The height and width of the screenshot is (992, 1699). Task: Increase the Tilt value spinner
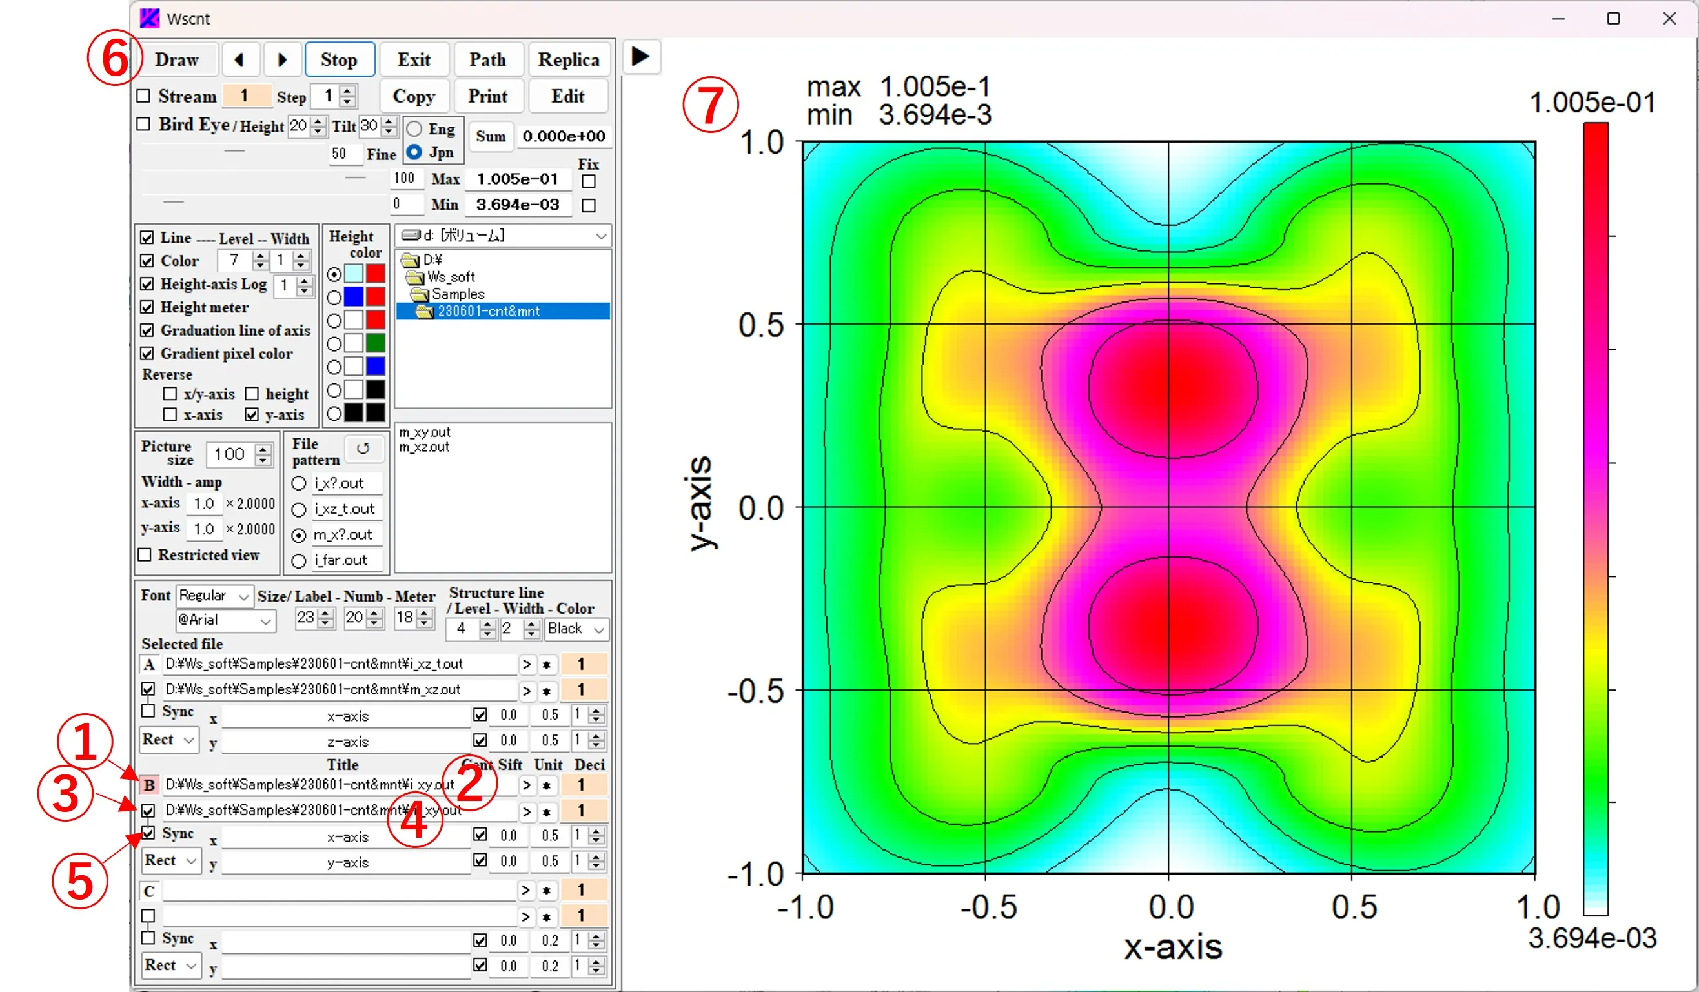coord(389,121)
